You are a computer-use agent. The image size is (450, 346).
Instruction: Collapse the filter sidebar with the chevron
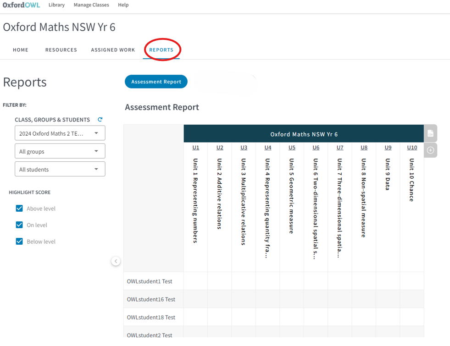[116, 261]
